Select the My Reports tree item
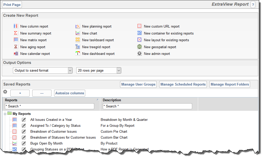 (22, 114)
